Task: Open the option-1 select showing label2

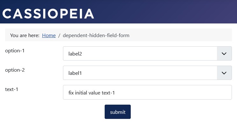Action: pyautogui.click(x=140, y=54)
